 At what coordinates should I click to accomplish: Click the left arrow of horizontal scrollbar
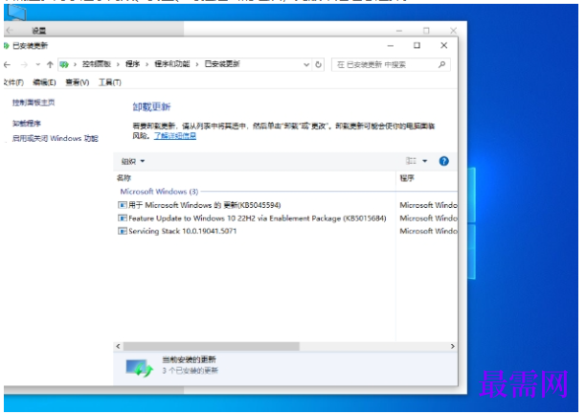click(x=118, y=346)
